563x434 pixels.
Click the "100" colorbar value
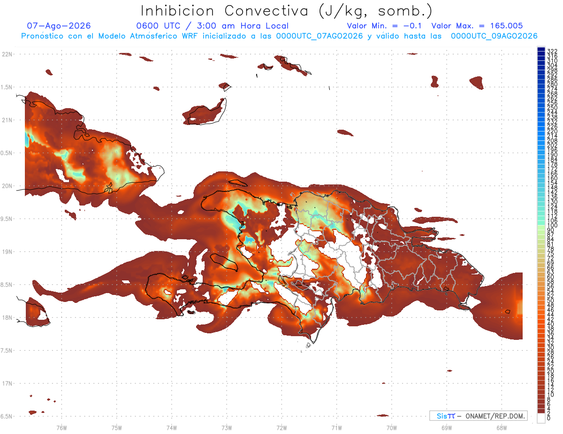coord(552,226)
